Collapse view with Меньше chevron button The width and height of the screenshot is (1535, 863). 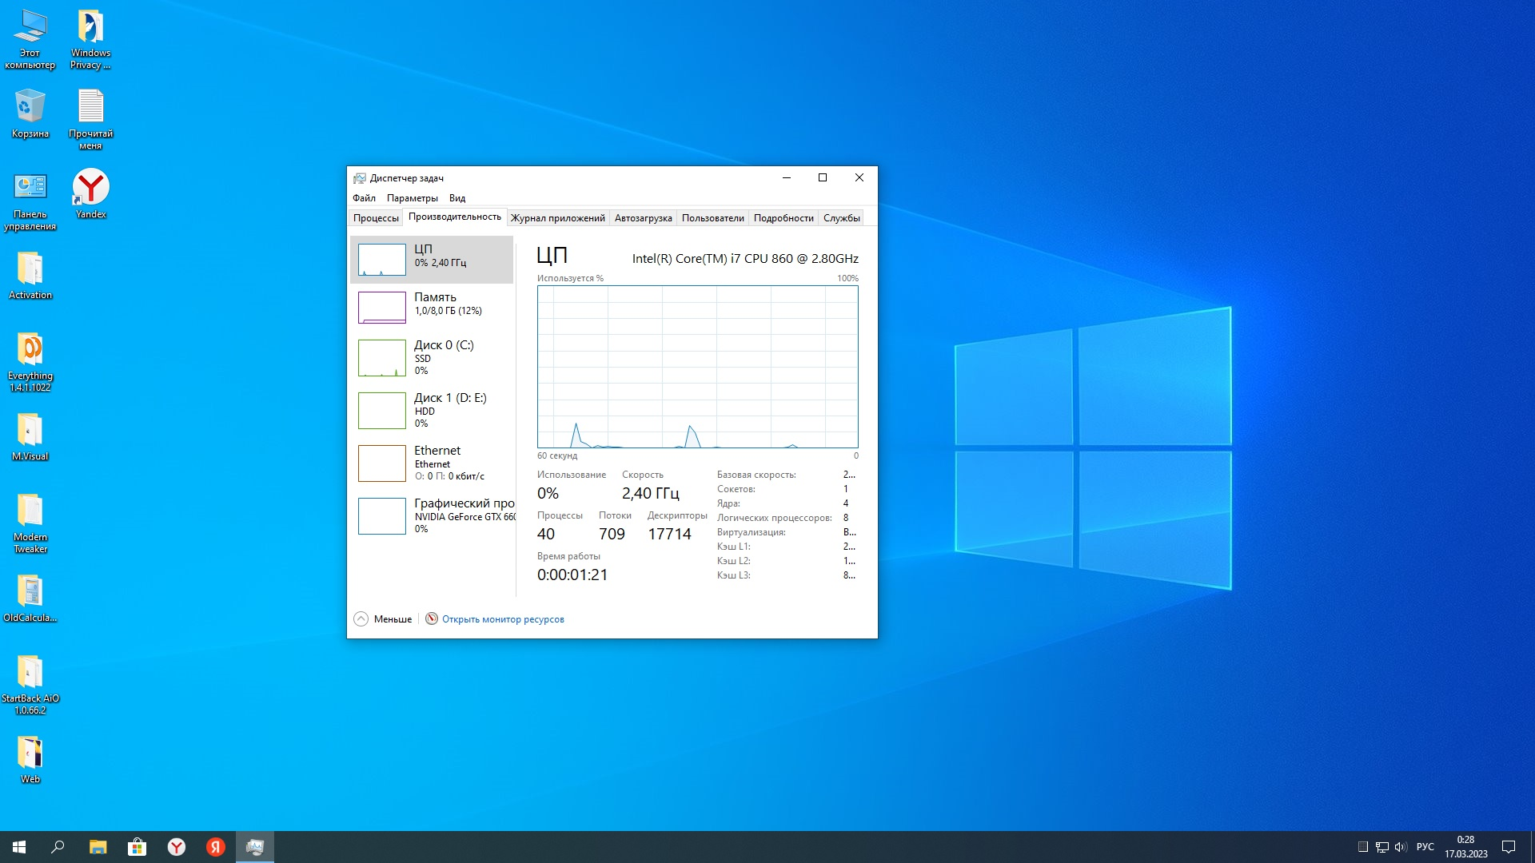tap(361, 619)
